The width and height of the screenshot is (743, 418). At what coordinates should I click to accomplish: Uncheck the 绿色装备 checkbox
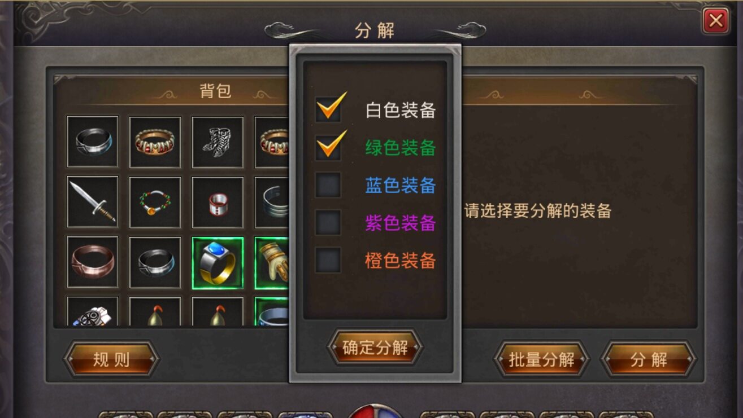(328, 147)
